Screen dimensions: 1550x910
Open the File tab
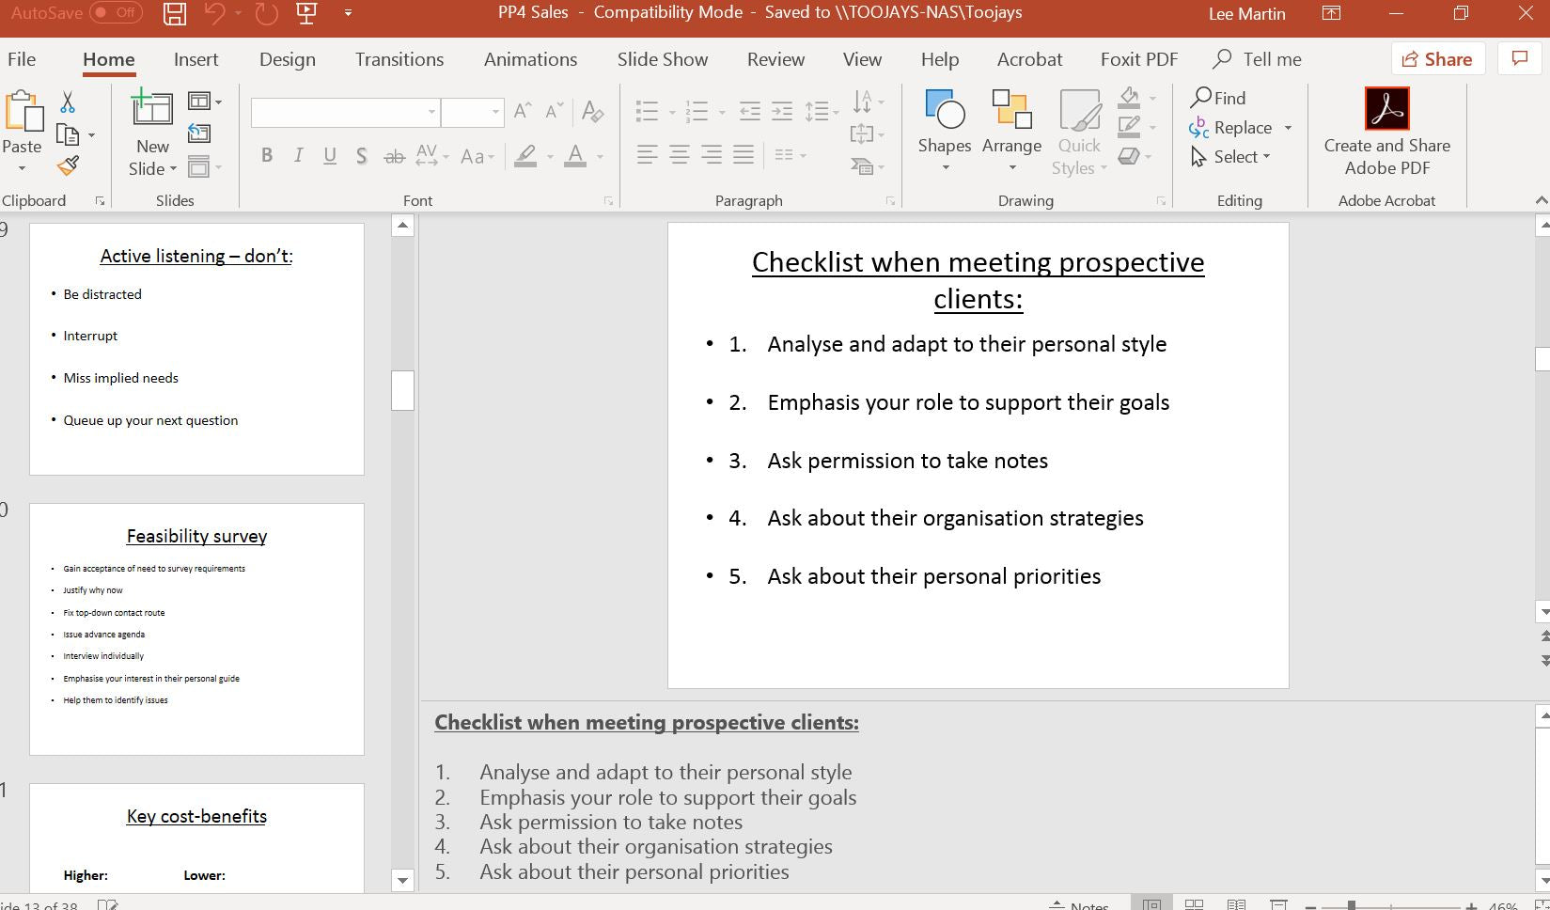pos(22,59)
